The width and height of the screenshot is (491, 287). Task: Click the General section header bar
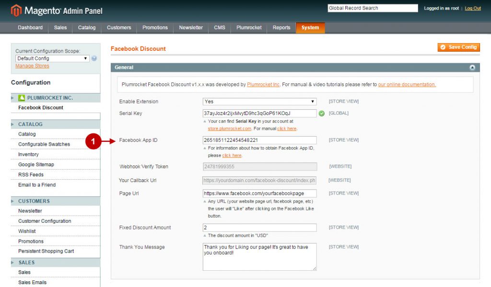[x=295, y=67]
